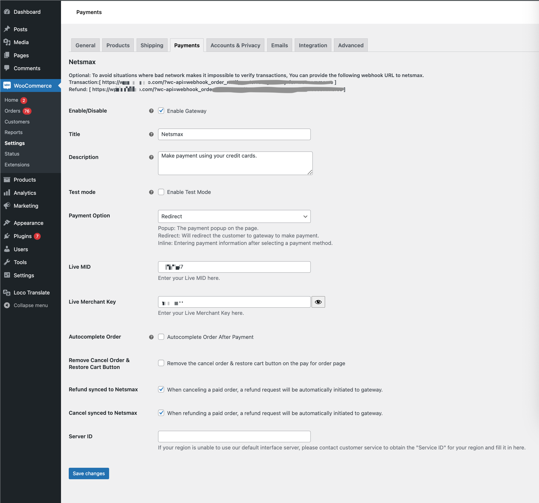Image resolution: width=539 pixels, height=503 pixels.
Task: Open the Shipping tab
Action: pyautogui.click(x=152, y=45)
